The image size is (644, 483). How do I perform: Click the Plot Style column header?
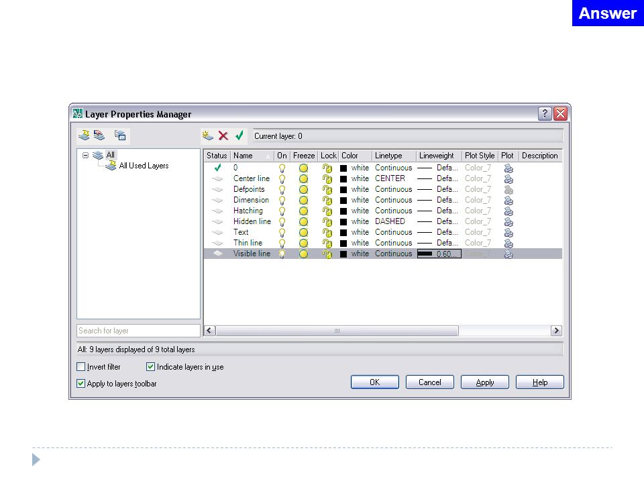click(480, 156)
